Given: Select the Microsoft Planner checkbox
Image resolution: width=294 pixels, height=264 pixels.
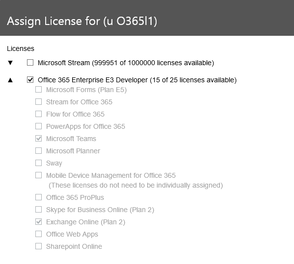Looking at the screenshot, I should click(x=39, y=151).
